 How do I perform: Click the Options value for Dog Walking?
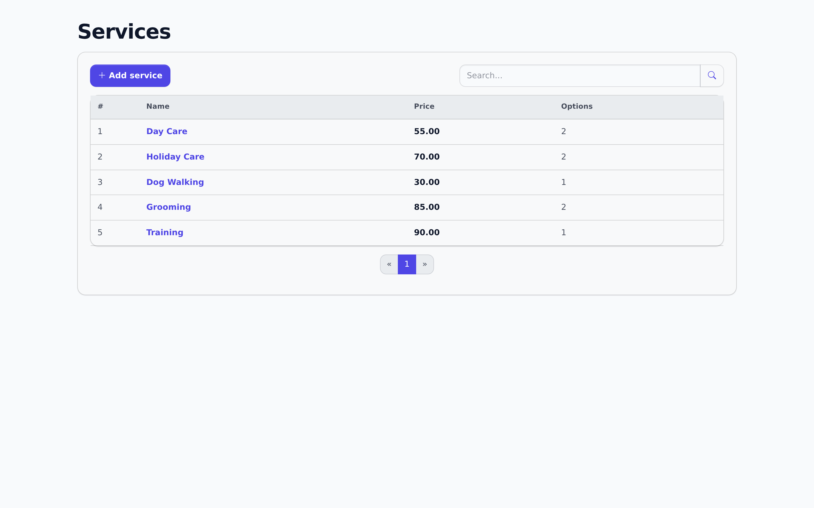point(563,182)
